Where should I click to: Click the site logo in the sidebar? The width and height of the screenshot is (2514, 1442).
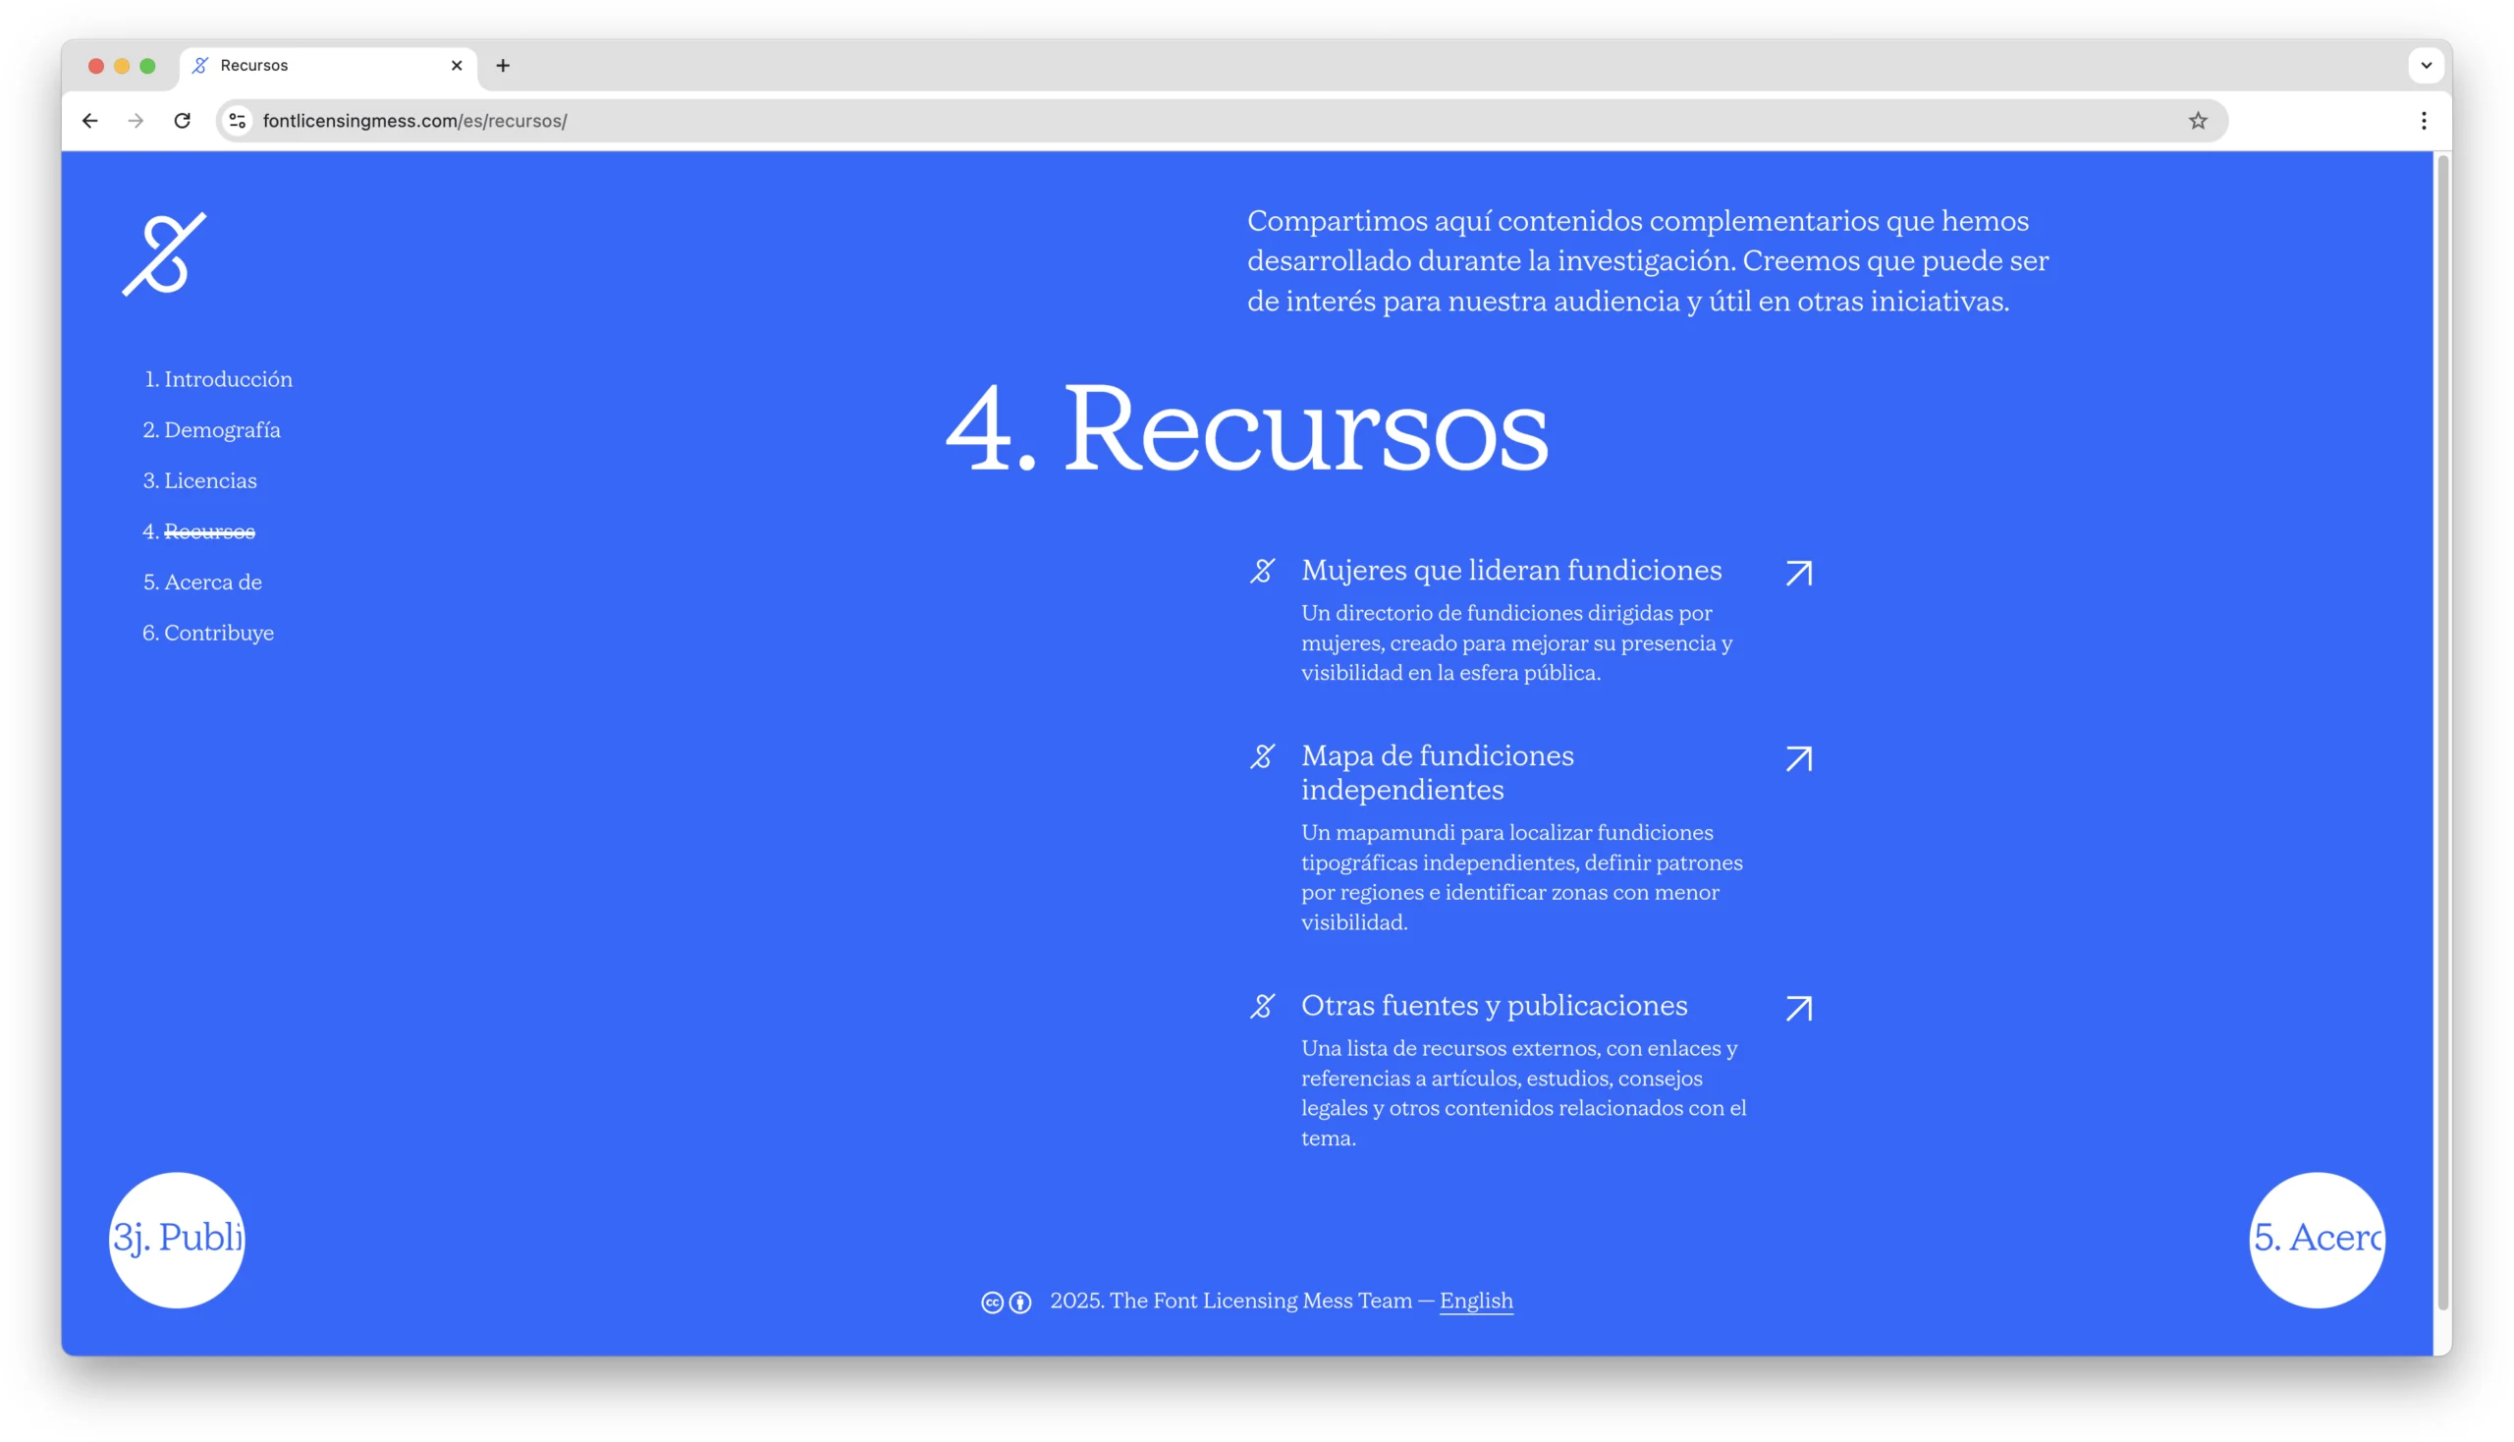click(x=164, y=253)
